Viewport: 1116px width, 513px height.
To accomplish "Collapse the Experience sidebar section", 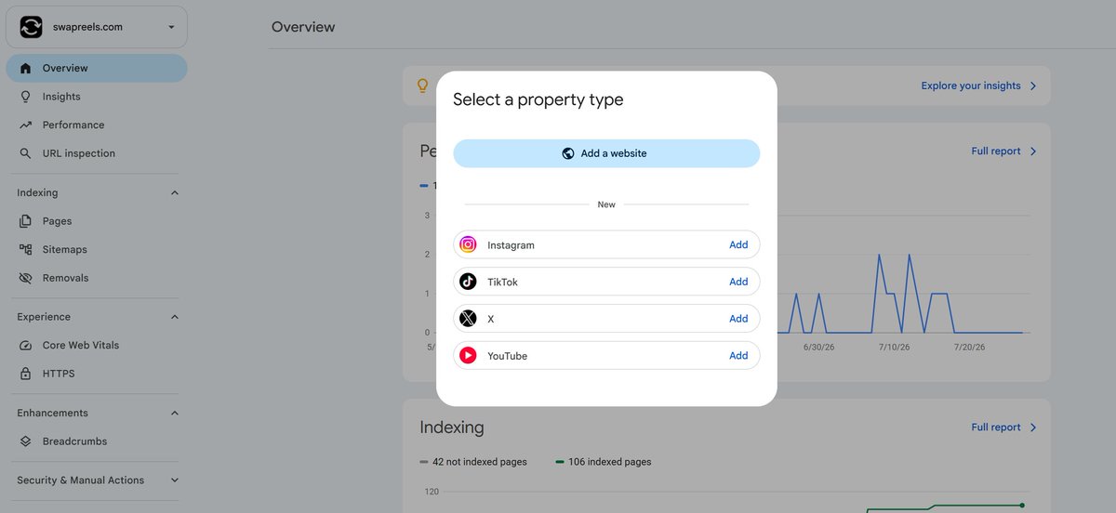I will click(x=175, y=317).
